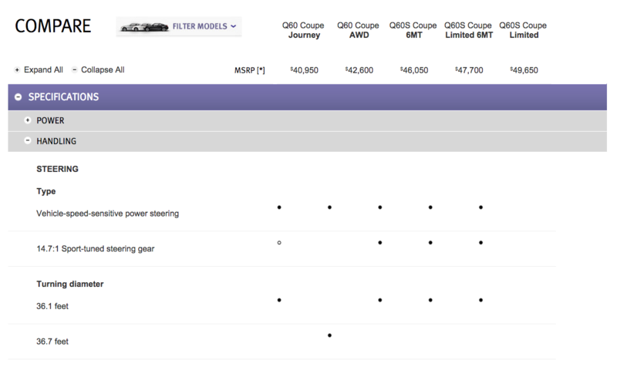Select the Q60 Coupe Journey column header
617x367 pixels.
point(303,30)
